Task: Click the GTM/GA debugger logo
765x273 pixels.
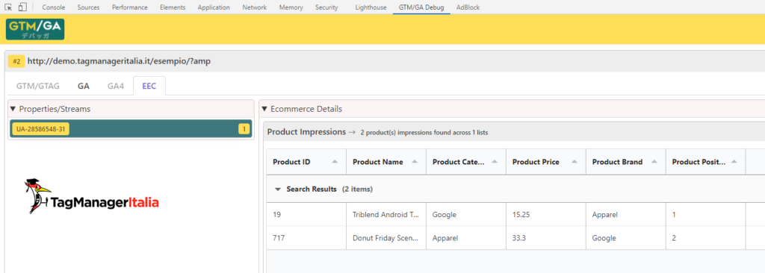Action: click(x=35, y=29)
